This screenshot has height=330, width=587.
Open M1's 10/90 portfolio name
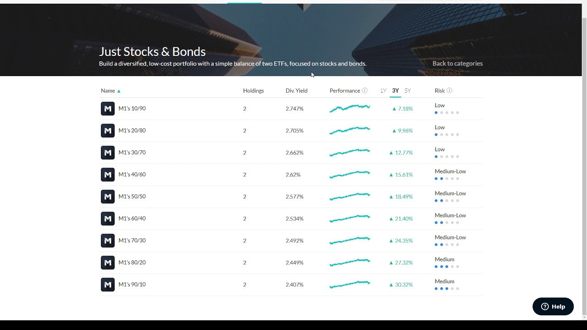(x=132, y=109)
